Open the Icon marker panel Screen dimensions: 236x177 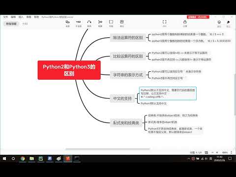click(219, 22)
